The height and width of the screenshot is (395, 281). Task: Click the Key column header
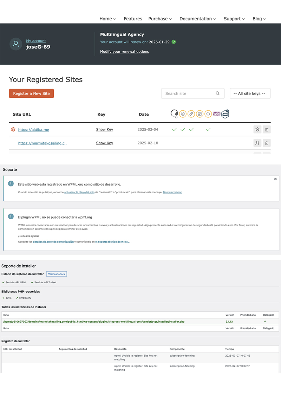101,114
